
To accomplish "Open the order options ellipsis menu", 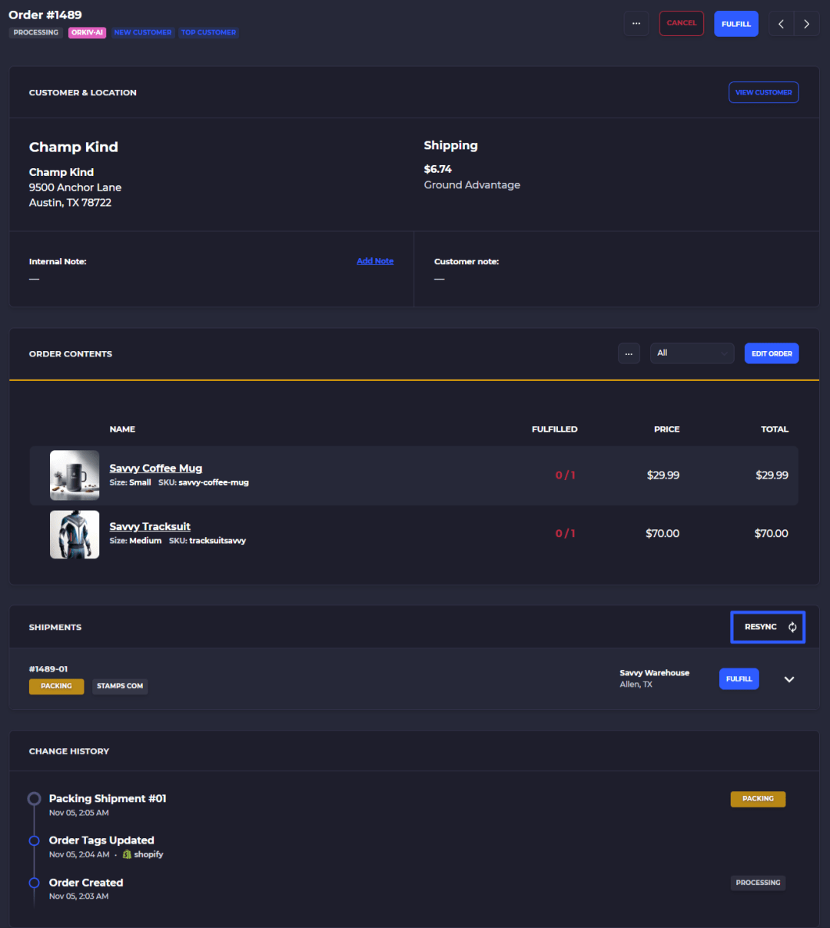I will (636, 23).
